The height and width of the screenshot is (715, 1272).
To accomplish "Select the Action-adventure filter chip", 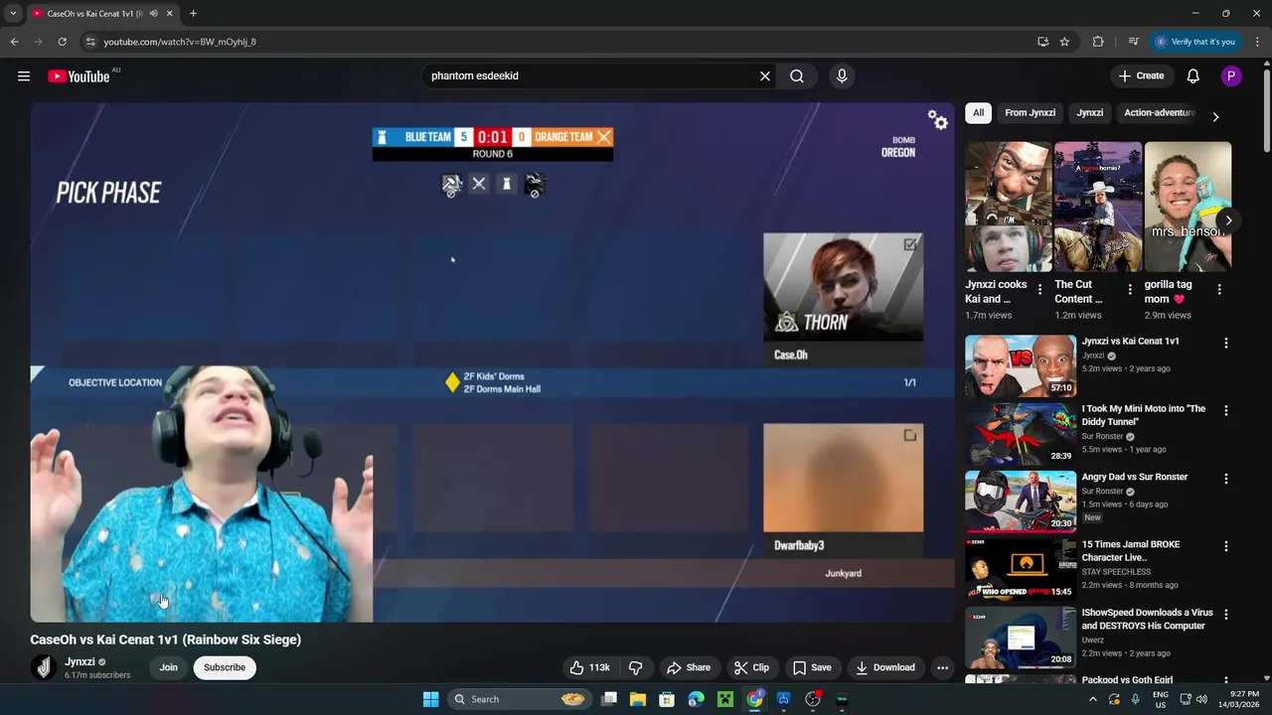I will pyautogui.click(x=1159, y=113).
